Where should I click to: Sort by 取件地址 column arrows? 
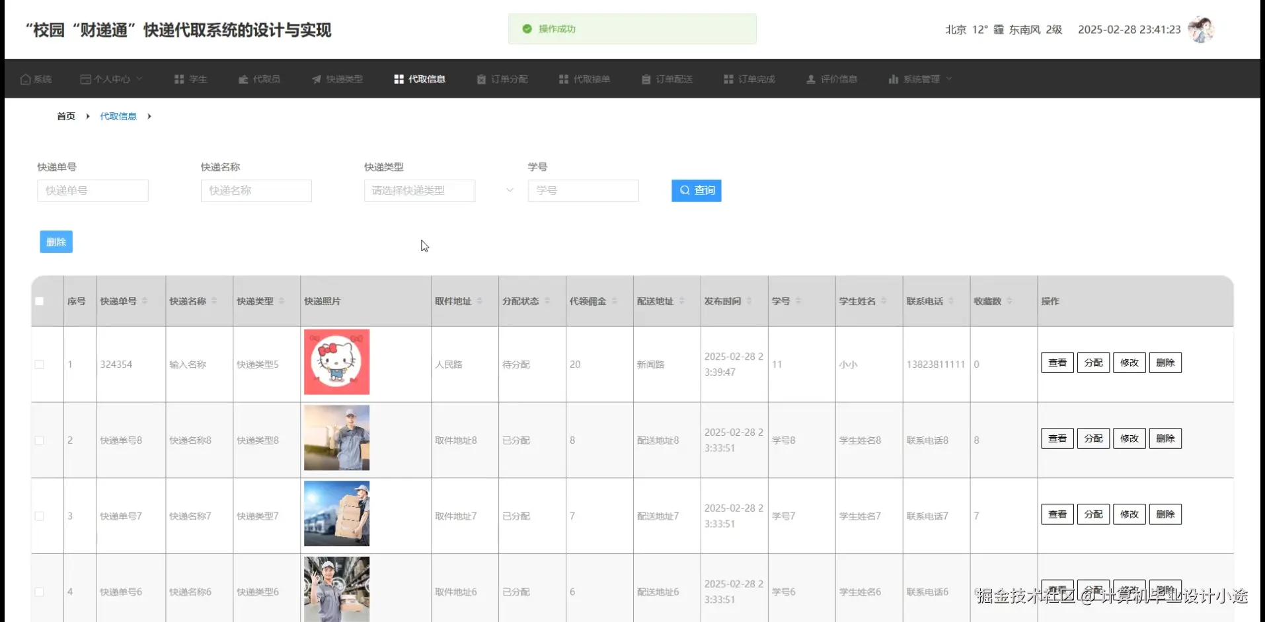click(x=480, y=301)
